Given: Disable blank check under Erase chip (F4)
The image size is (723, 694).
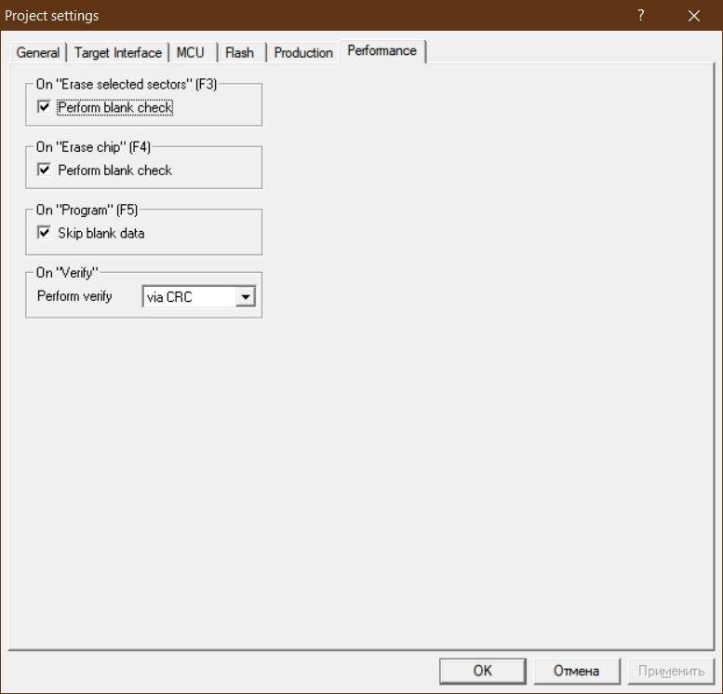Looking at the screenshot, I should point(44,170).
